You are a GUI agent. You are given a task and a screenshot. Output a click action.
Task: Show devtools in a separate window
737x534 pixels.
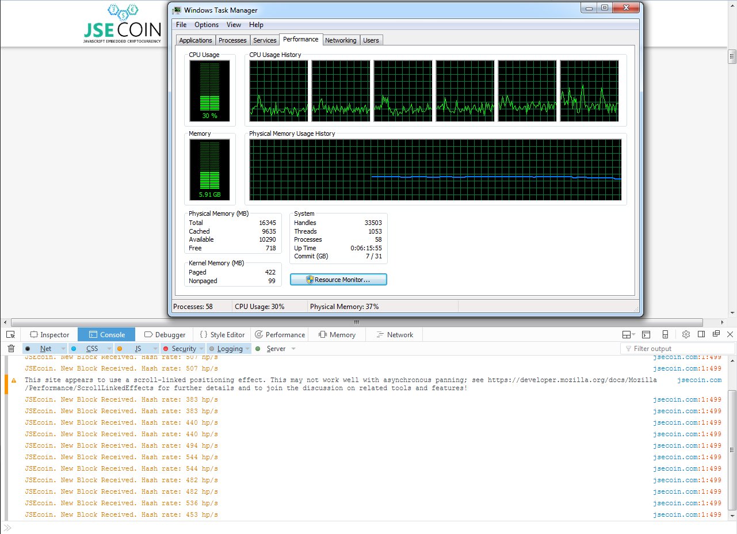click(x=716, y=334)
